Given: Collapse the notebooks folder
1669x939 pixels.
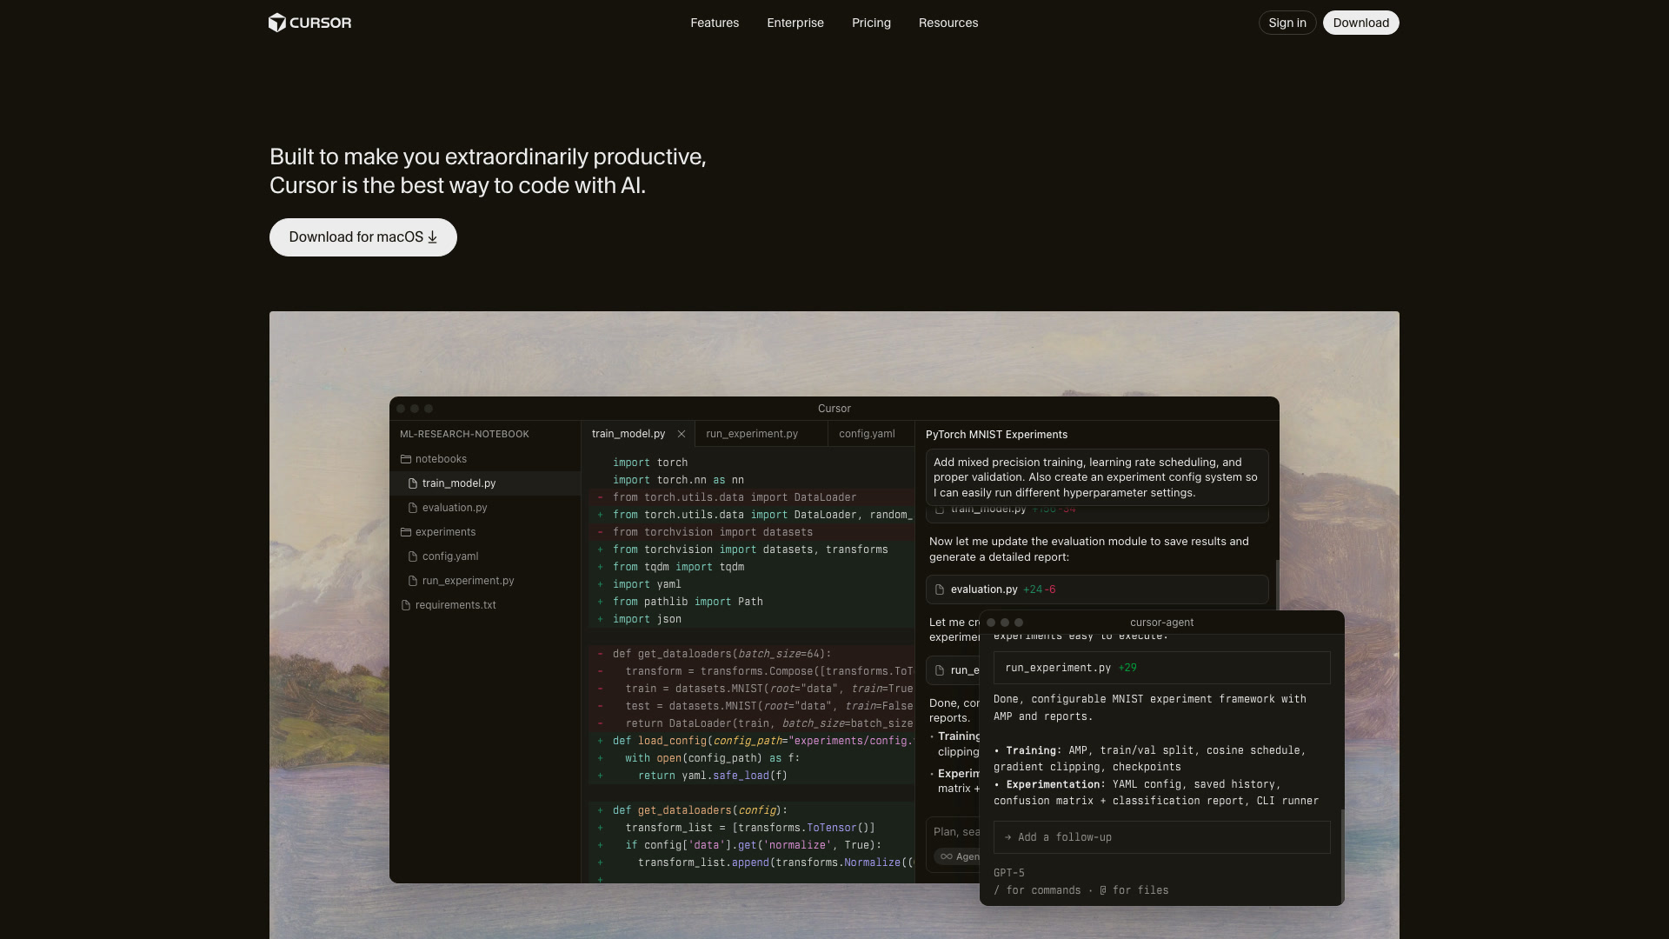Looking at the screenshot, I should tap(442, 459).
